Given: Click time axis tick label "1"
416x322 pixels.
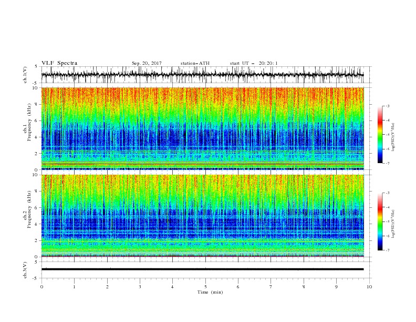Looking at the screenshot, I should 74,287.
